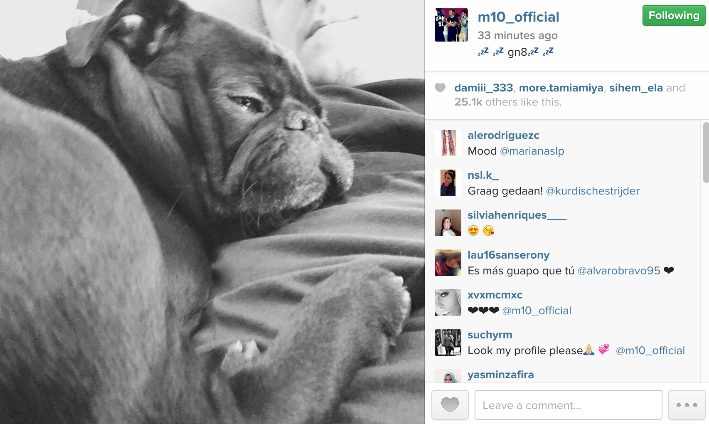Screen dimensions: 709x424
Task: Open m10_official profile picture
Action: point(451,25)
